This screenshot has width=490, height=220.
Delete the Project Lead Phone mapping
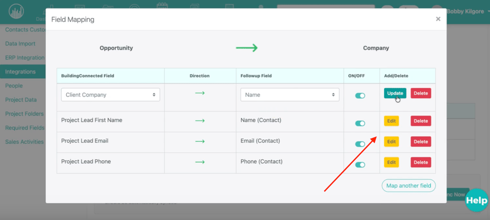click(421, 162)
